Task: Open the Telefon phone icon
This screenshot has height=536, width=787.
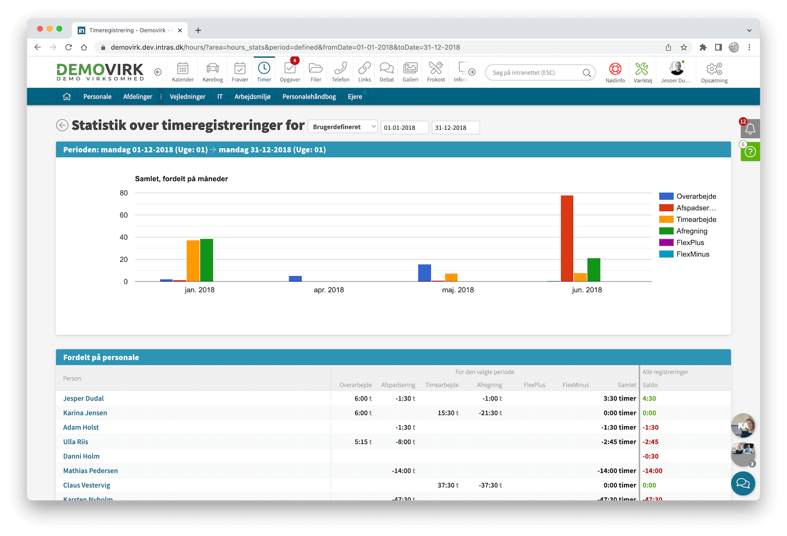Action: coord(340,72)
